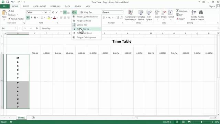
Task: Toggle center text alignment
Action: tap(65, 18)
